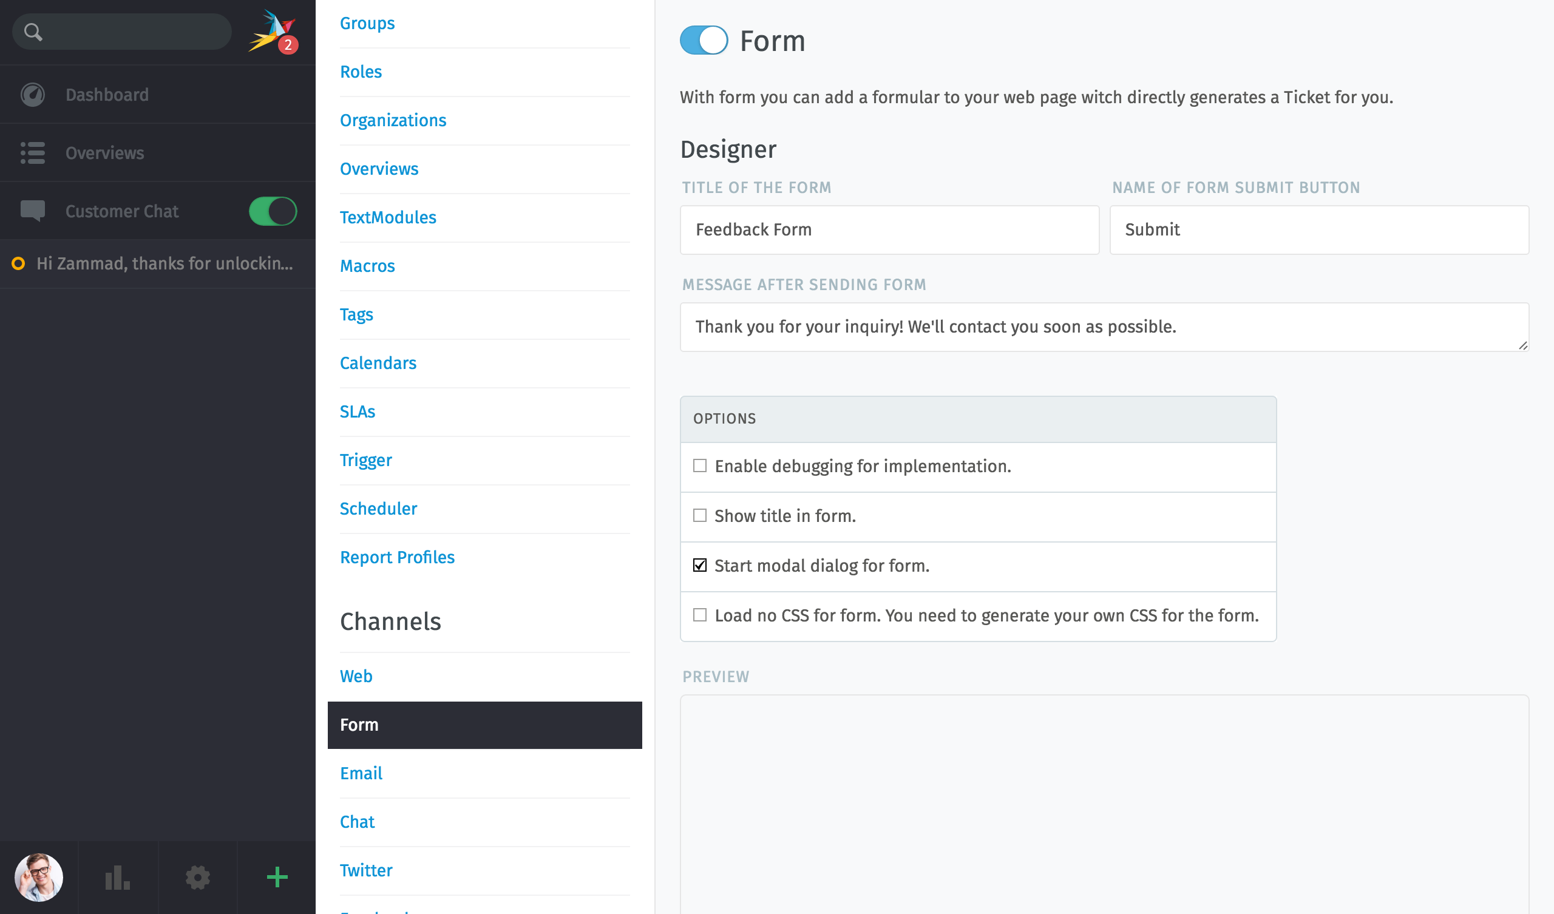Open the Groups settings page

(x=368, y=23)
